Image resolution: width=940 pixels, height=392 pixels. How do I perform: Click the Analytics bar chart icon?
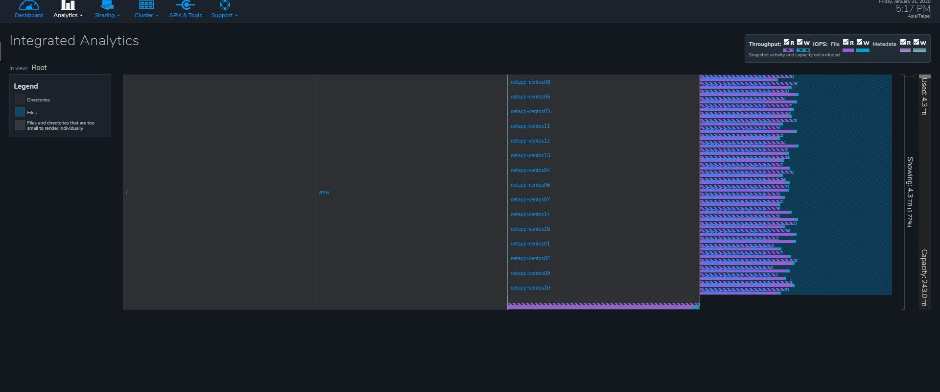click(x=68, y=5)
